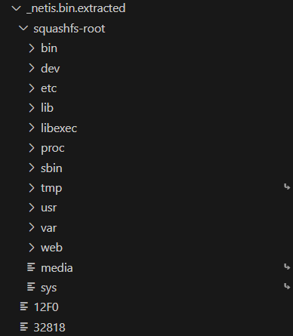Collapse the squashfs-root folder chevron
Viewport: 293px width, 336px height.
pos(23,29)
